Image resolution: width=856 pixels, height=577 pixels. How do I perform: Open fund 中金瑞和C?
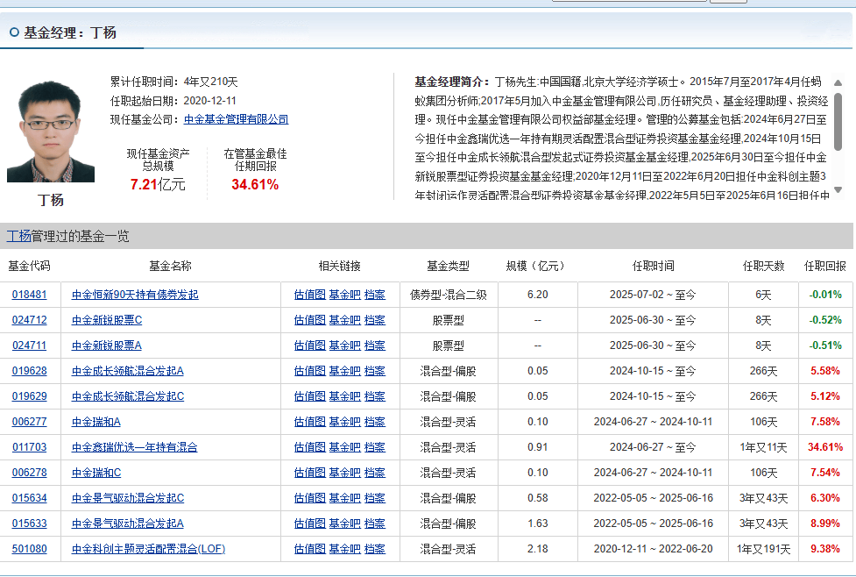96,473
